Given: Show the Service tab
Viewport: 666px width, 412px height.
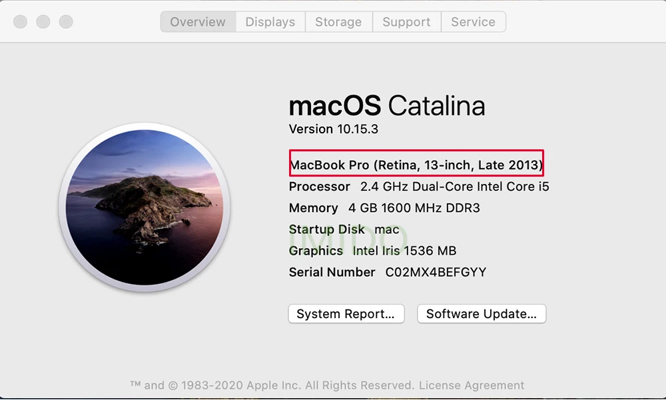Looking at the screenshot, I should [x=473, y=22].
